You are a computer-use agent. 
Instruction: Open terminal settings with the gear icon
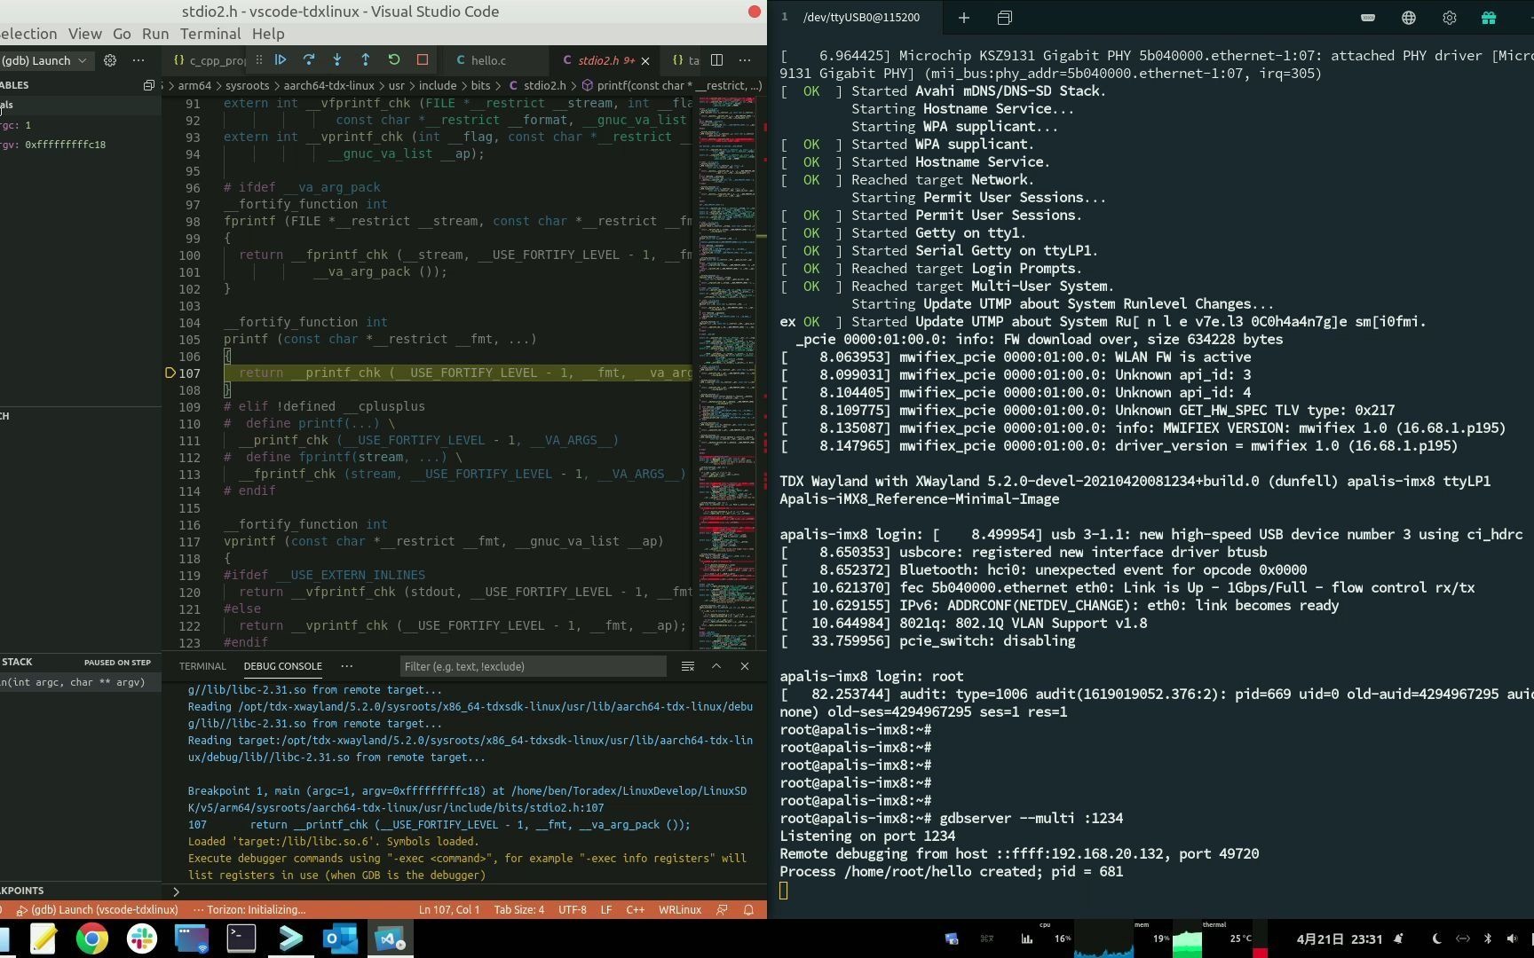pos(1449,17)
